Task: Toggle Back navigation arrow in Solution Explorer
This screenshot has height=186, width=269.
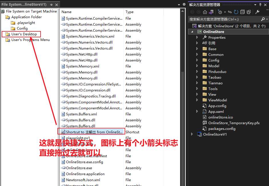Action: click(192, 12)
